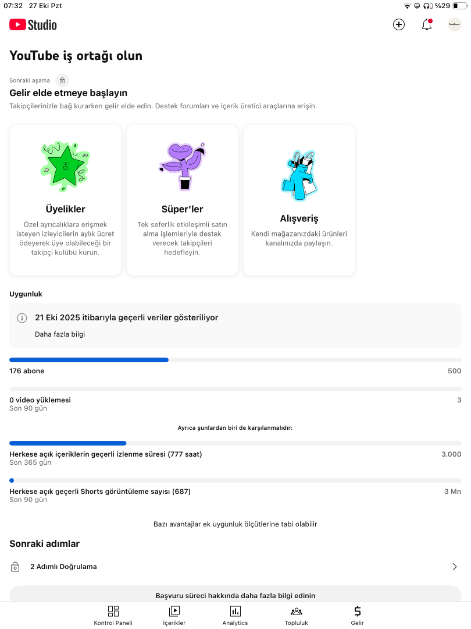Click the Daha fazla bilgi link

click(x=60, y=334)
